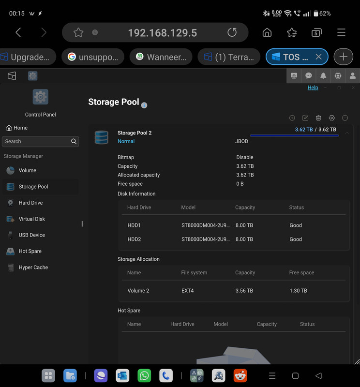The image size is (360, 387).
Task: Create a new storage pool
Action: (x=292, y=118)
